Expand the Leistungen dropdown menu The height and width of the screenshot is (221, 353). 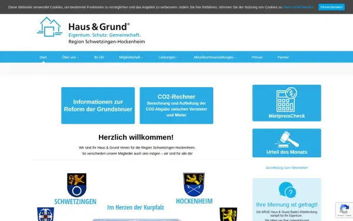[168, 57]
